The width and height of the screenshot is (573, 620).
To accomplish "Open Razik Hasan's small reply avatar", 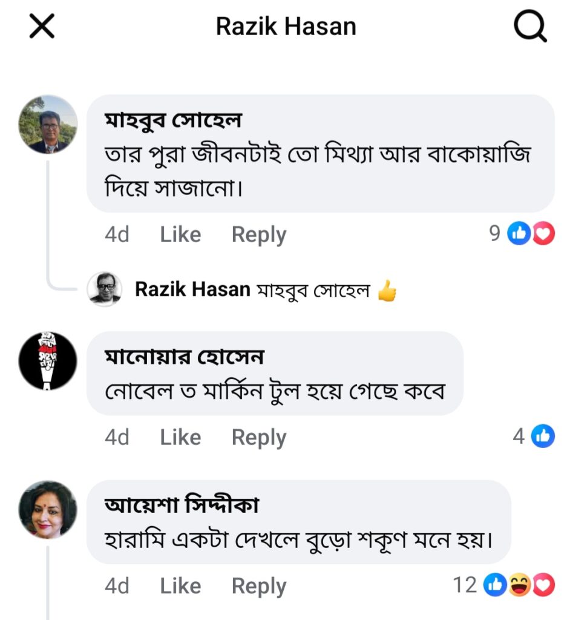I will [105, 289].
